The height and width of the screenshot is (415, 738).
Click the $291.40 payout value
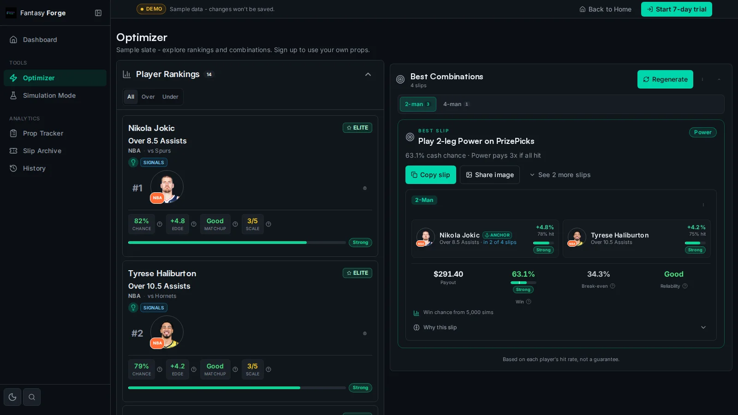click(x=448, y=274)
